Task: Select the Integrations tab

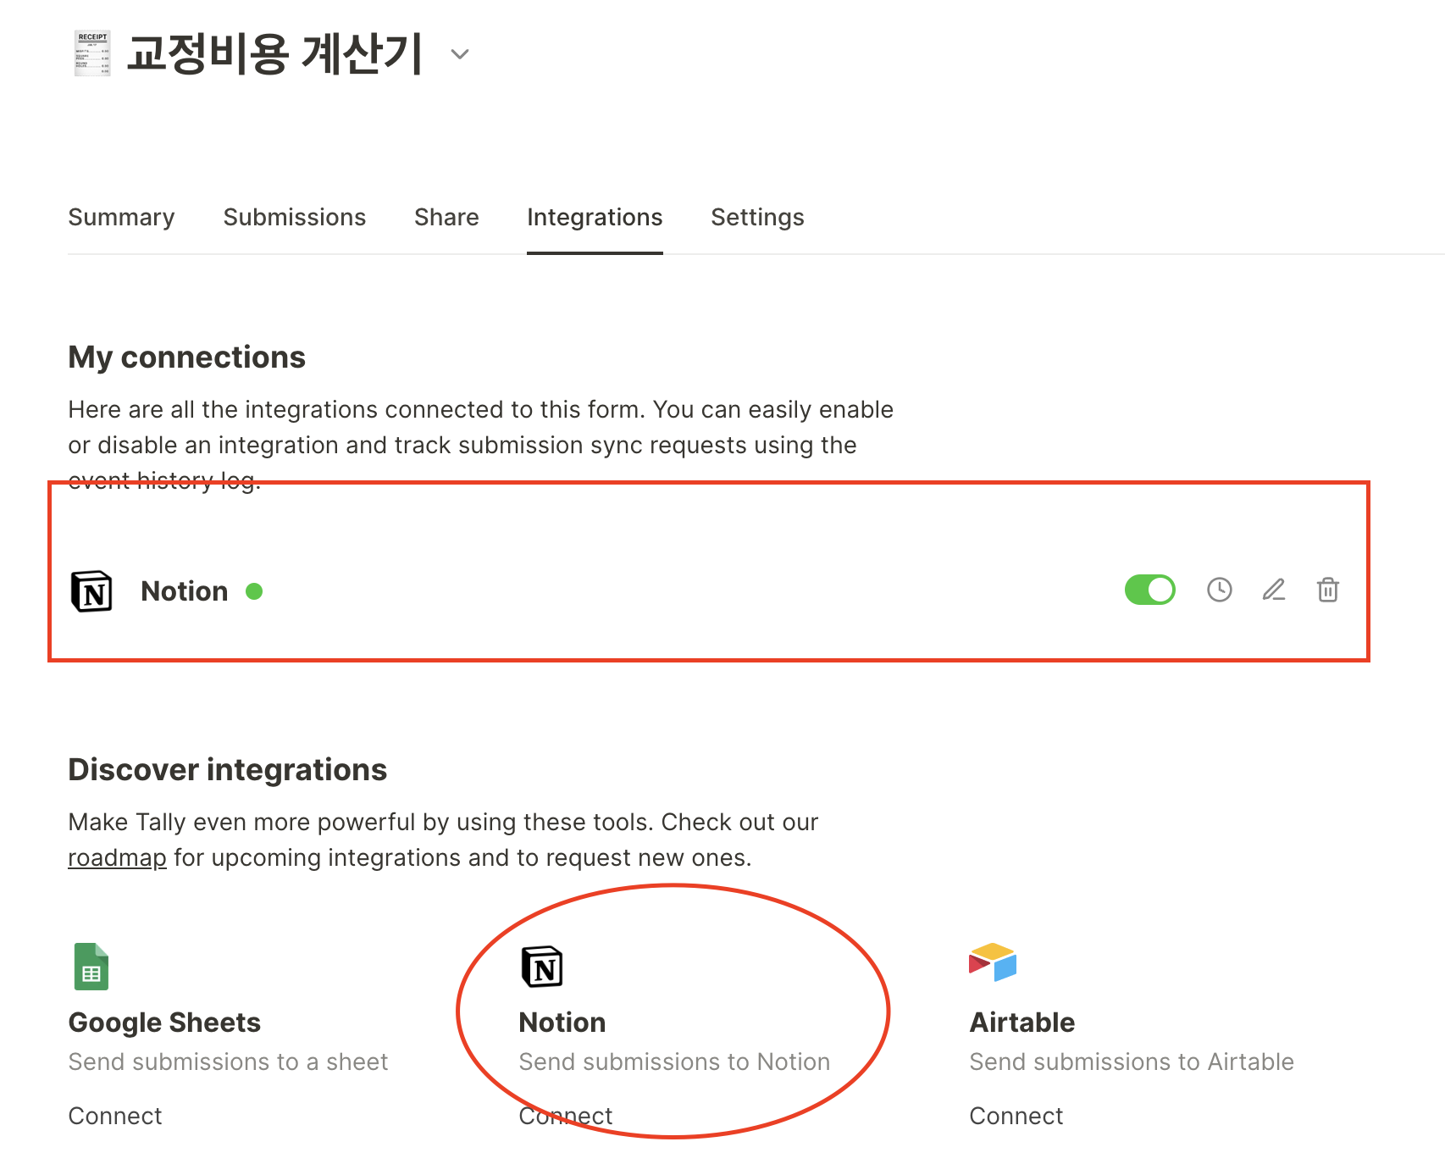Action: tap(595, 217)
